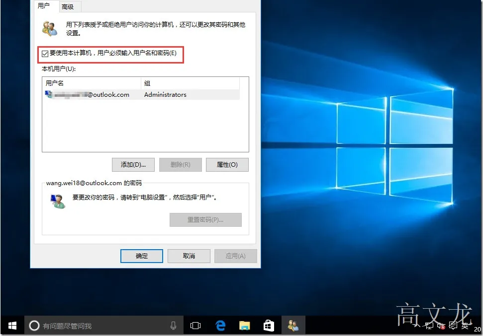The width and height of the screenshot is (483, 336).
Task: Click the wang.wei18@outlook.com 的密码 group label
Action: coord(94,183)
